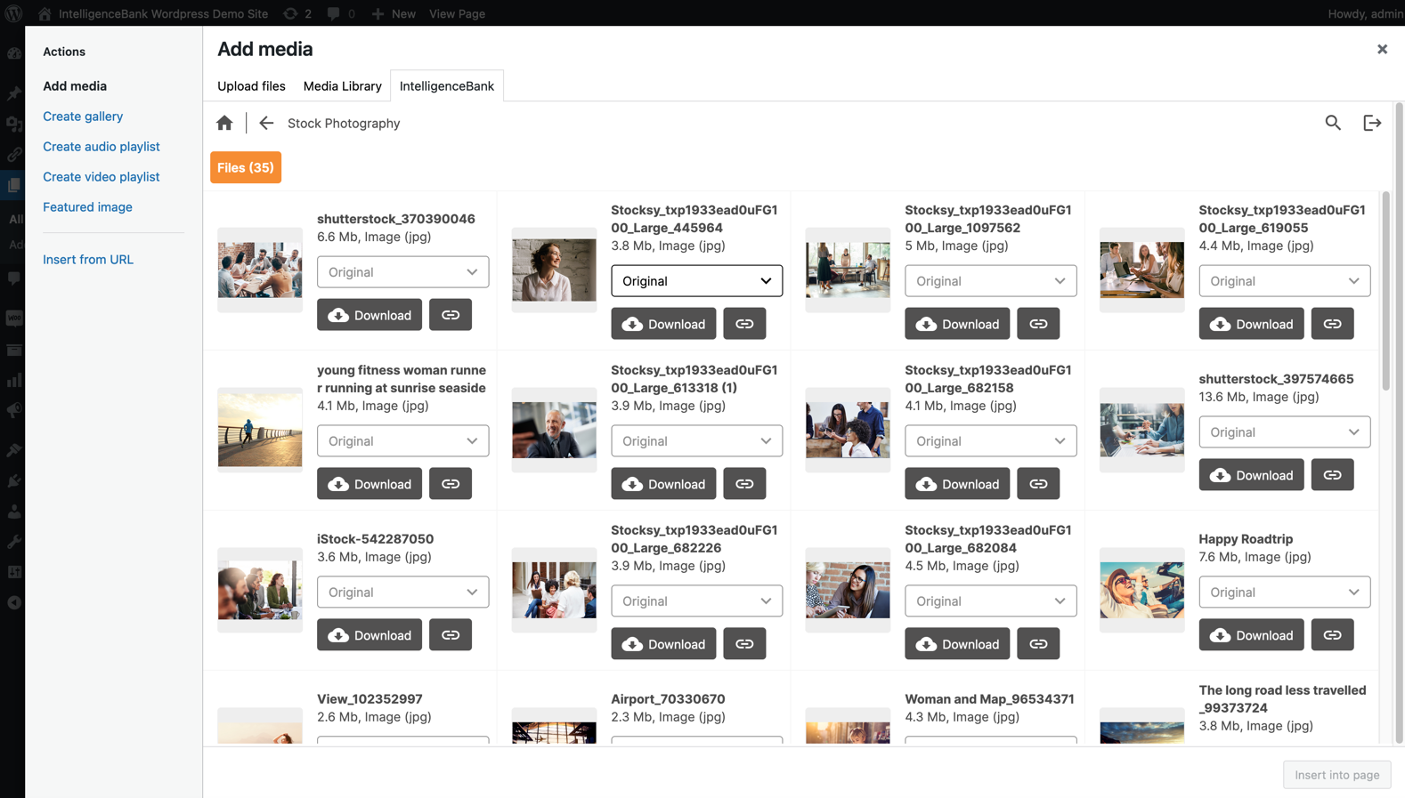Switch to the Upload files tab
Viewport: 1405px width, 798px height.
click(251, 86)
